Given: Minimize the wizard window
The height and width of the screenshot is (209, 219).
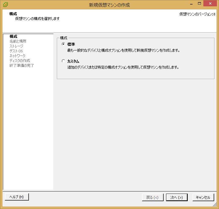Looking at the screenshot, I should tap(191, 4).
